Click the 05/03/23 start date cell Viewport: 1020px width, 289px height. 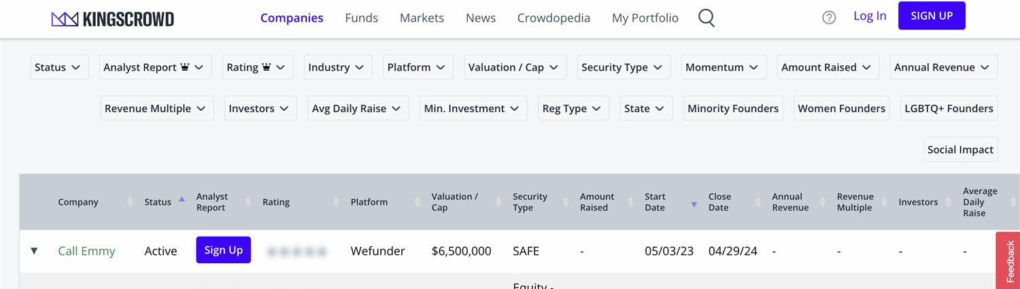pyautogui.click(x=669, y=251)
